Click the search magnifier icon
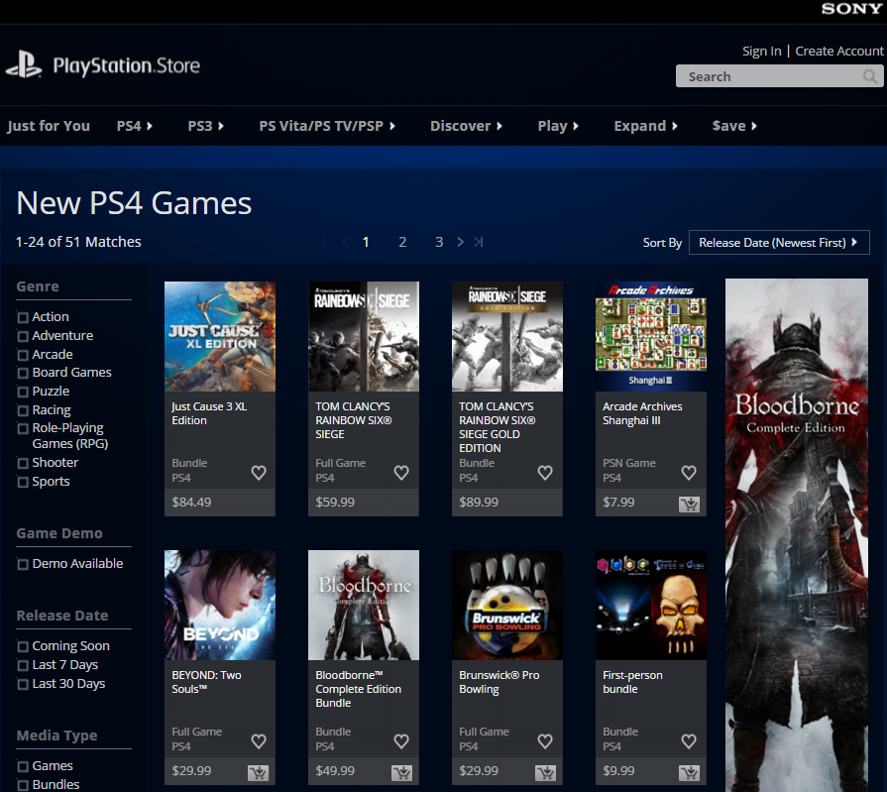The height and width of the screenshot is (792, 887). [x=869, y=76]
